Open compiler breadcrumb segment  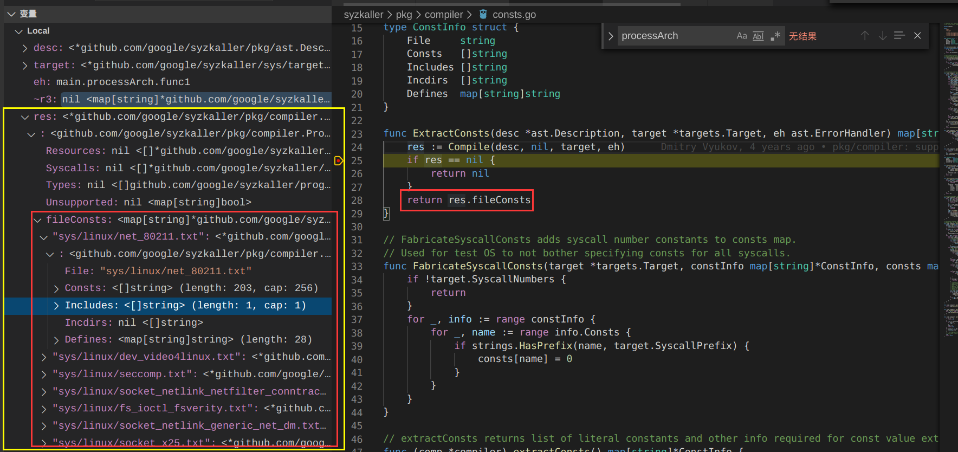(x=443, y=15)
